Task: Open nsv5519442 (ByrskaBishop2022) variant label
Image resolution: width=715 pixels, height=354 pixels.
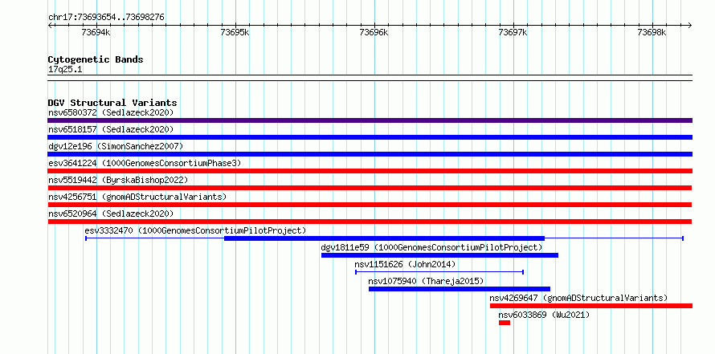Action: tap(117, 180)
